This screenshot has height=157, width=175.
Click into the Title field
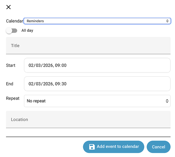pyautogui.click(x=88, y=46)
